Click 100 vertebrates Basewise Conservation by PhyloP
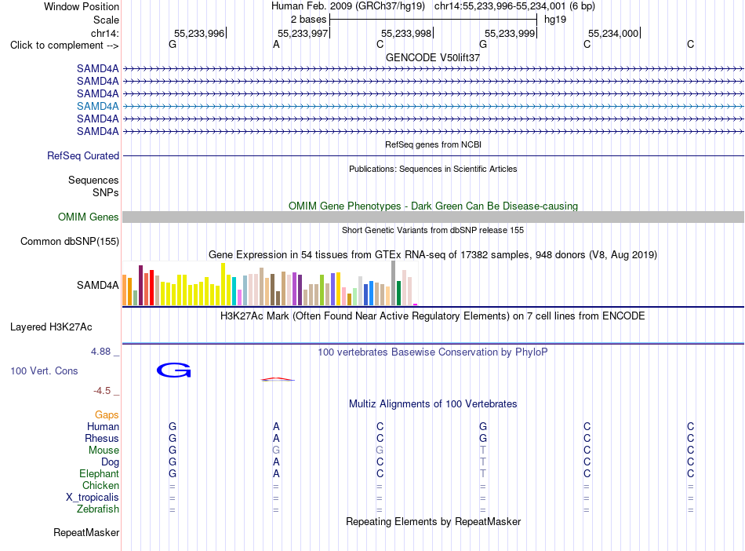Screen dimensions: 745x551 [x=433, y=352]
